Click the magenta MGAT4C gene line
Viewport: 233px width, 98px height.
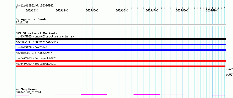coord(120,95)
